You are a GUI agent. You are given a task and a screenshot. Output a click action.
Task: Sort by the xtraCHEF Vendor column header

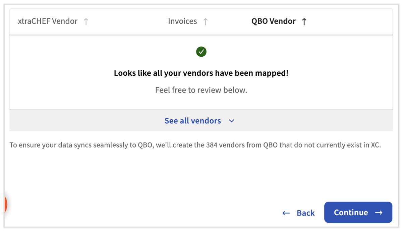[48, 21]
